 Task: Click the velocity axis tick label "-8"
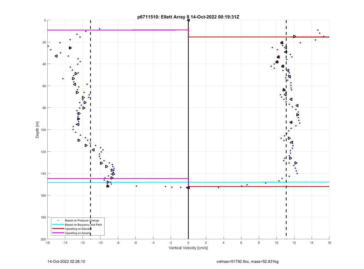[118, 243]
